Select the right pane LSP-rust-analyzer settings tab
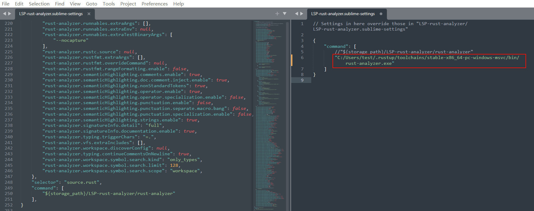534x211 pixels. tap(343, 14)
